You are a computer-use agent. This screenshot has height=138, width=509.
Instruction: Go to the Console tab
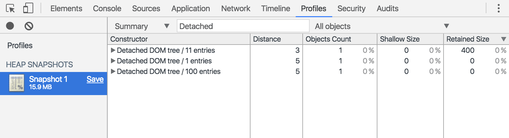pyautogui.click(x=107, y=9)
